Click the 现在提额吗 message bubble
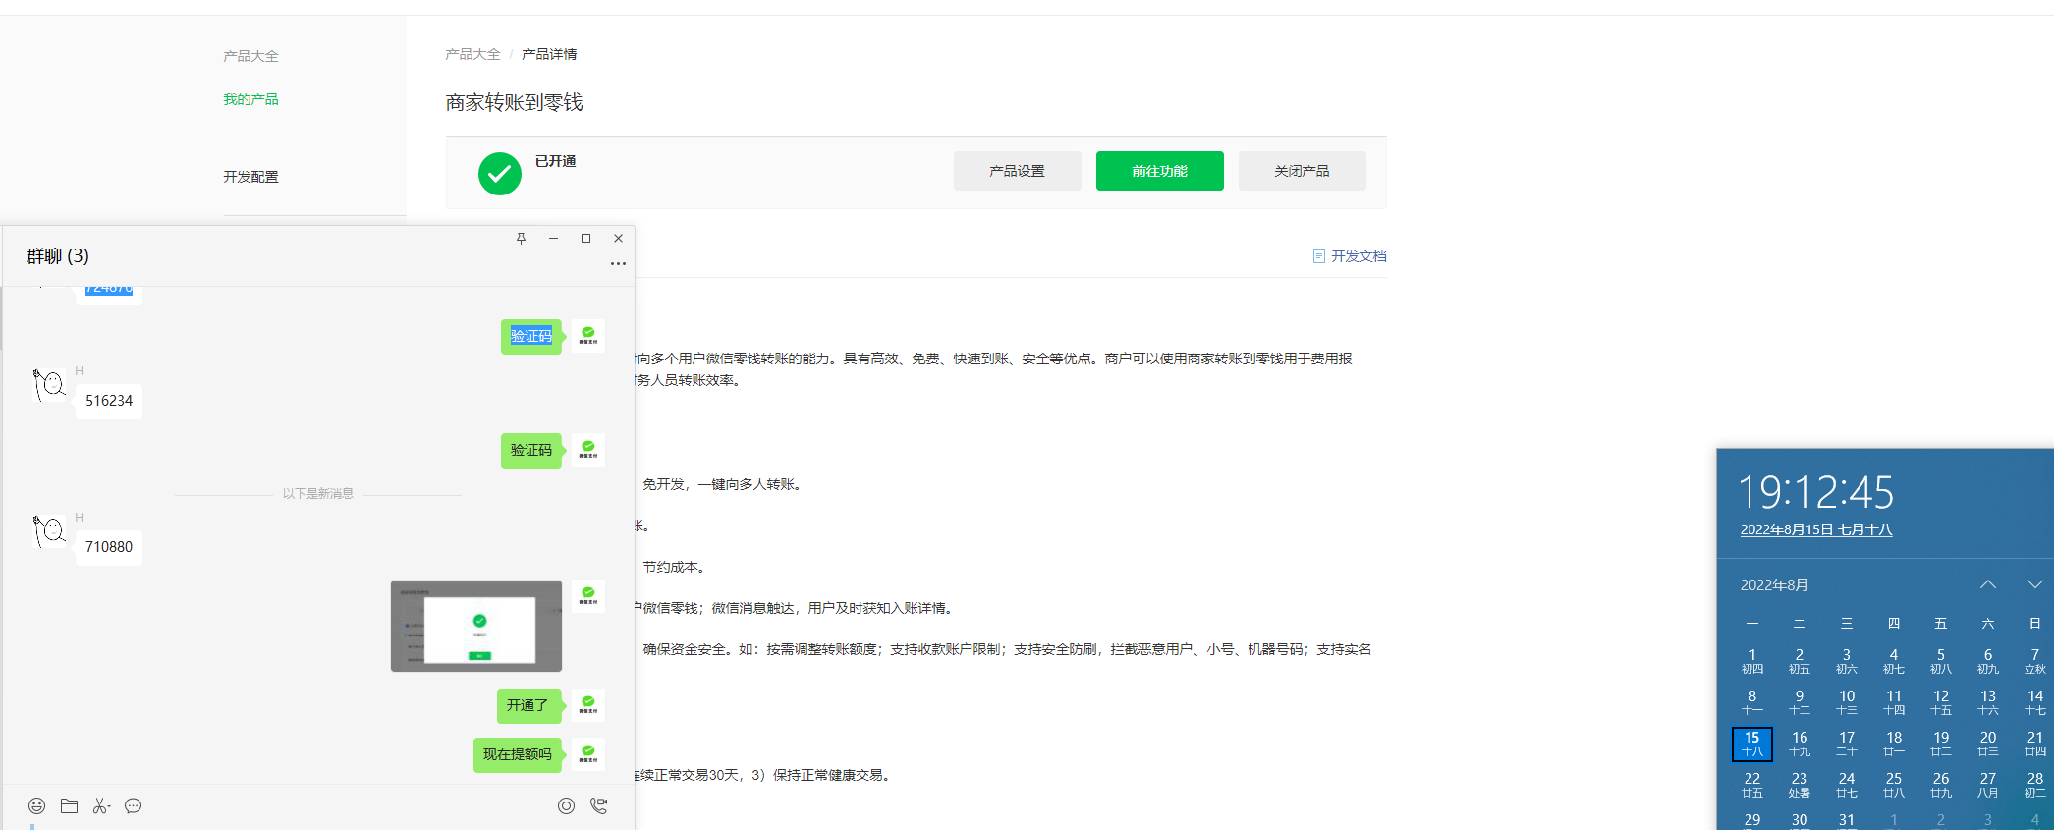Screen dimensions: 2054x830 (x=518, y=754)
